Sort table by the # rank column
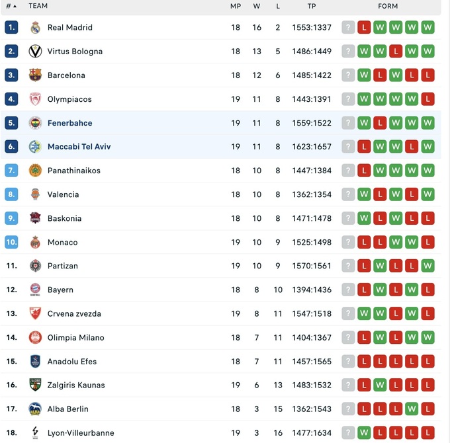This screenshot has height=443, width=450. pos(11,6)
